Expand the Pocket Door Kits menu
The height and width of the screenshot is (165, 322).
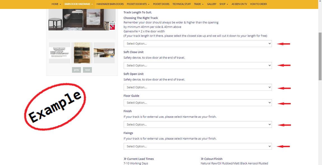click(x=138, y=4)
